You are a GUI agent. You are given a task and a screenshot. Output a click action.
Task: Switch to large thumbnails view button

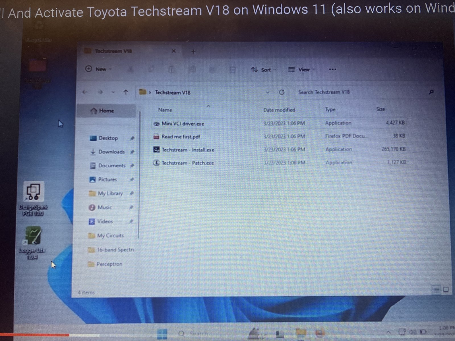click(x=446, y=290)
